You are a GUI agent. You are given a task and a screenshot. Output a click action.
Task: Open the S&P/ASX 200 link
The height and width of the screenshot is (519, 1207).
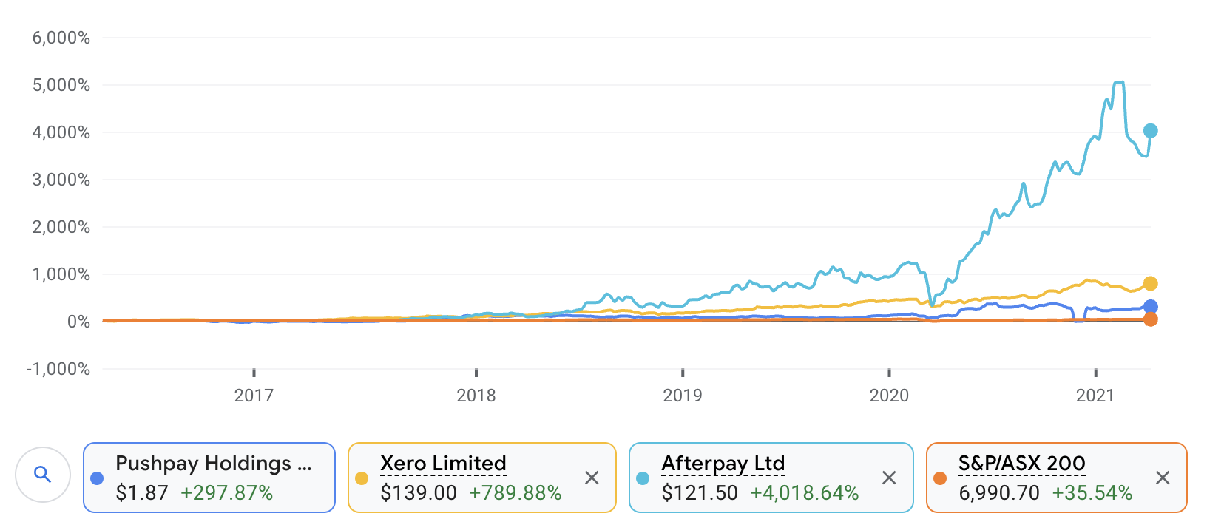1021,464
